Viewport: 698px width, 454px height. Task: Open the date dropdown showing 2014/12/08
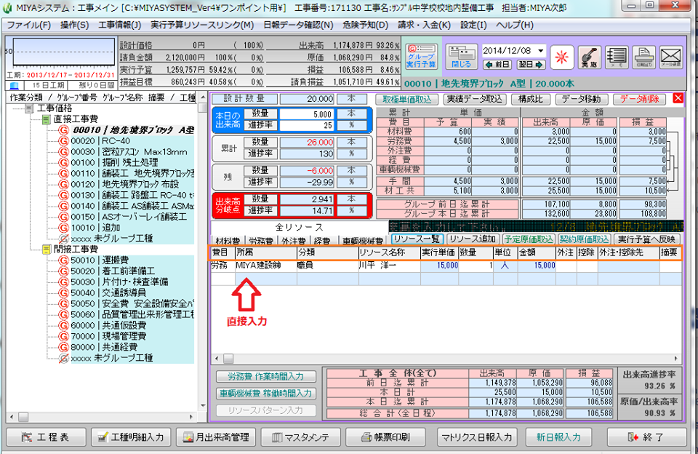[540, 51]
